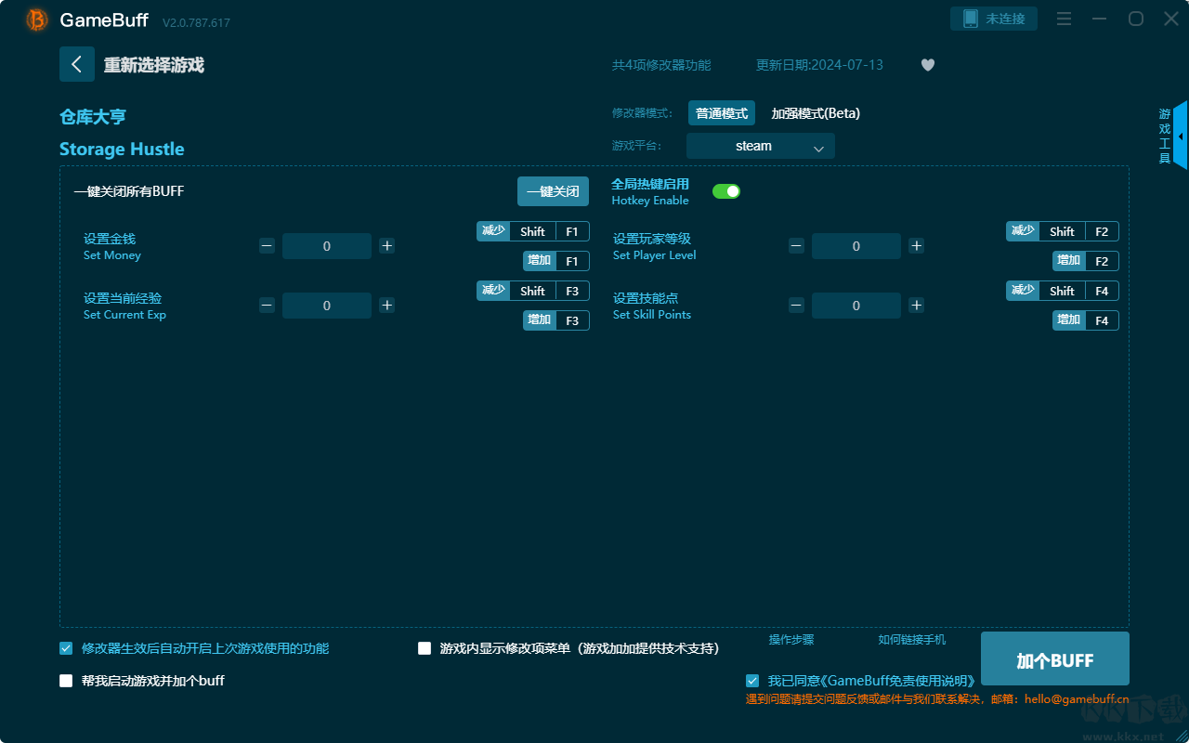This screenshot has width=1189, height=743.
Task: Click the GameBuff logo icon
Action: pyautogui.click(x=37, y=20)
